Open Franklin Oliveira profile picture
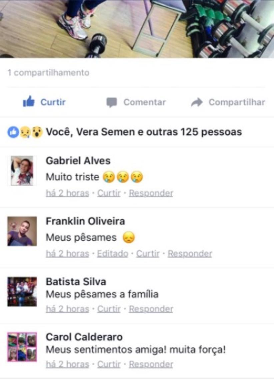The width and height of the screenshot is (274, 380). coord(22,231)
